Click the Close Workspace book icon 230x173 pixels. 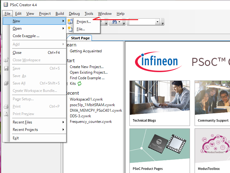6,60
